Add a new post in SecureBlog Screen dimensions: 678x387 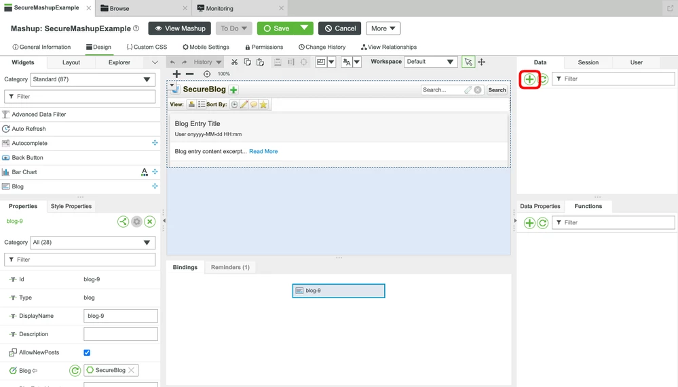(233, 90)
